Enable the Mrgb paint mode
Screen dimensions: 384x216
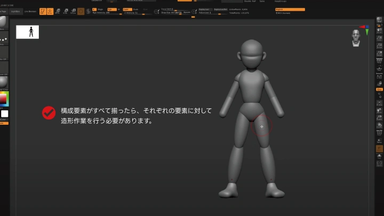[100, 9]
